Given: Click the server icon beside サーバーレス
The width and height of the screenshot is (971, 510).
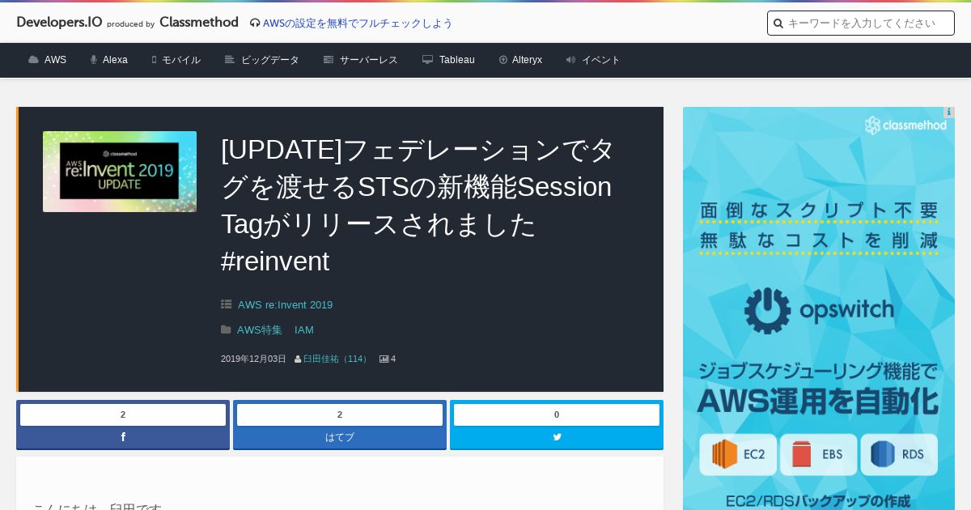Looking at the screenshot, I should tap(329, 60).
